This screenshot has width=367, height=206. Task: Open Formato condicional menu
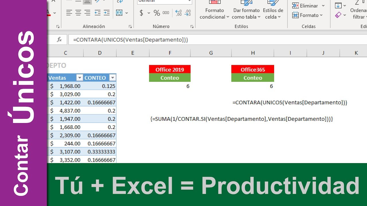click(x=214, y=10)
